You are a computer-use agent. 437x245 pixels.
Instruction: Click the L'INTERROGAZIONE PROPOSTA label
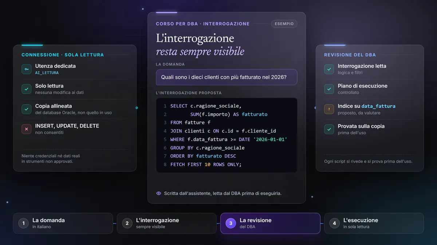tap(189, 93)
